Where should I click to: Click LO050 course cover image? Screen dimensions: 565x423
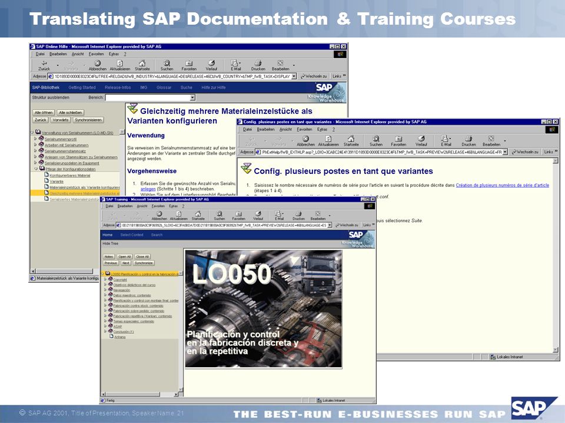pyautogui.click(x=264, y=308)
